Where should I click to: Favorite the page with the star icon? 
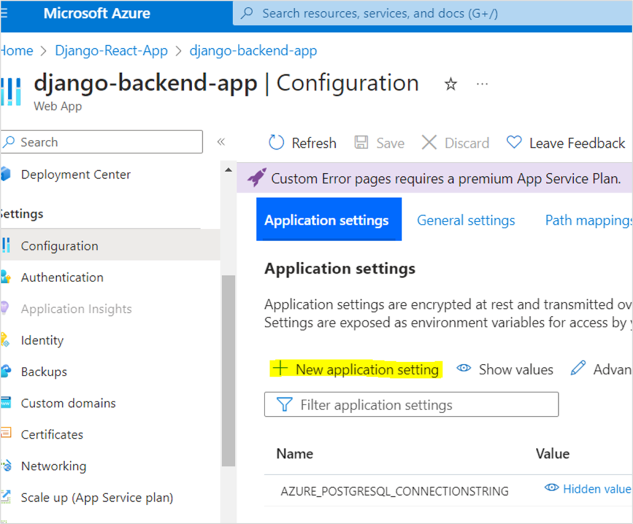coord(451,84)
